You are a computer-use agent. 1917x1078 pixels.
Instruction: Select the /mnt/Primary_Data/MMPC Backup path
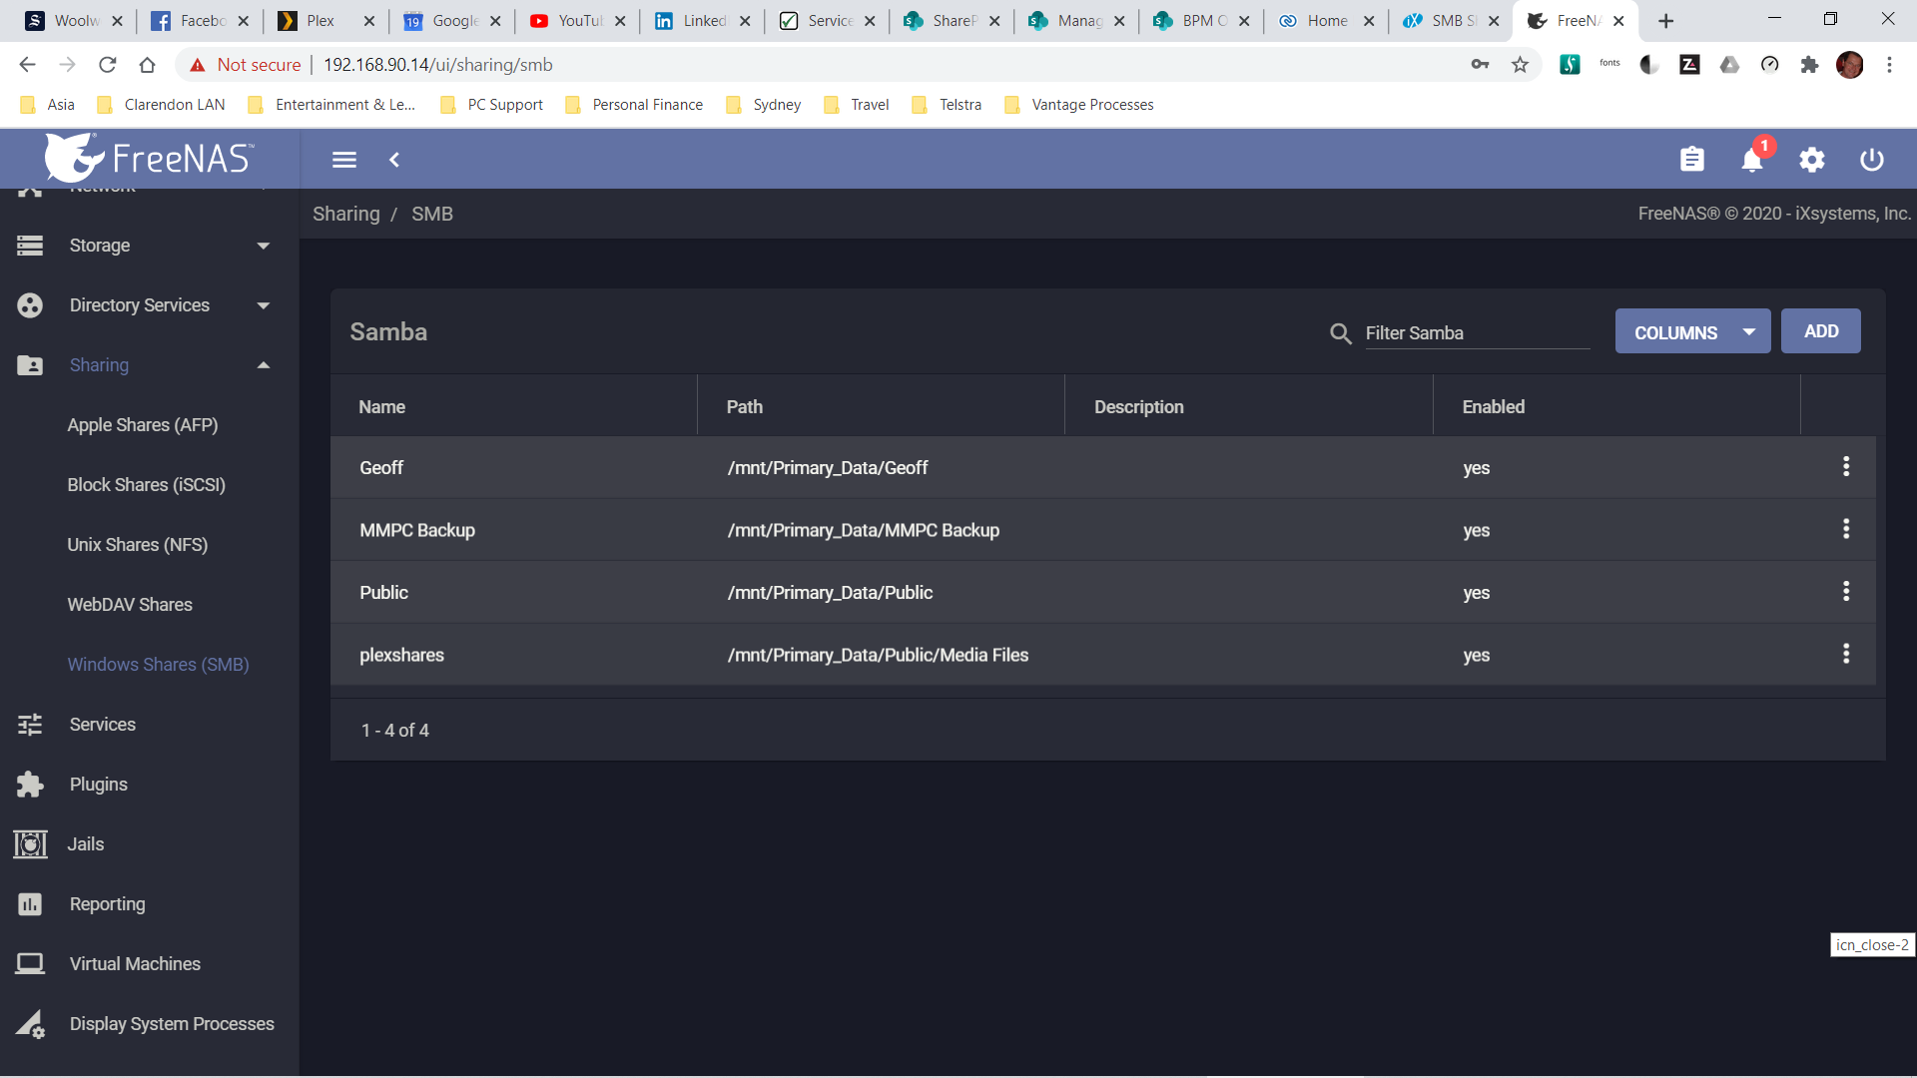coord(864,530)
